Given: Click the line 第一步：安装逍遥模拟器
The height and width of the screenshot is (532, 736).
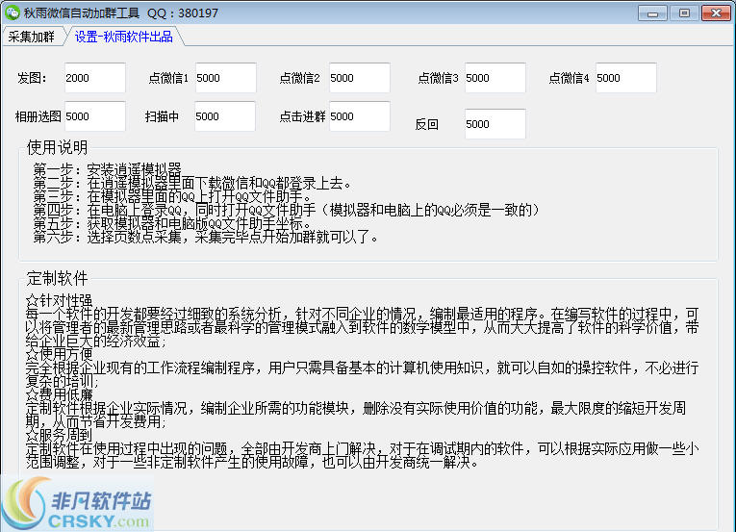Looking at the screenshot, I should point(107,169).
